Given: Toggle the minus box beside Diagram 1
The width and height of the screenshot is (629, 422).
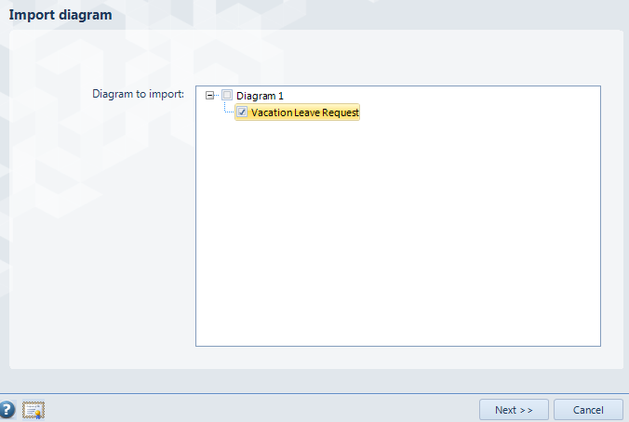Looking at the screenshot, I should tap(209, 96).
